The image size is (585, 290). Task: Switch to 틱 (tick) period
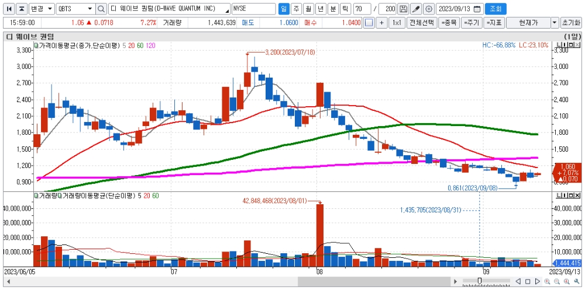[x=346, y=9]
